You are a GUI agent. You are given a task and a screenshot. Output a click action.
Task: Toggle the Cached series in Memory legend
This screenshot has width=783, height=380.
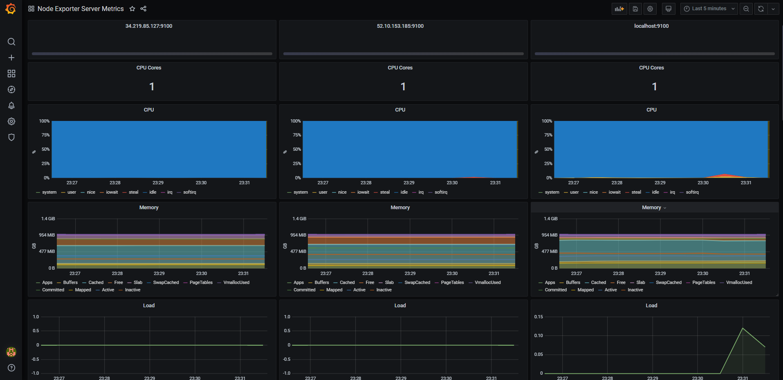96,282
